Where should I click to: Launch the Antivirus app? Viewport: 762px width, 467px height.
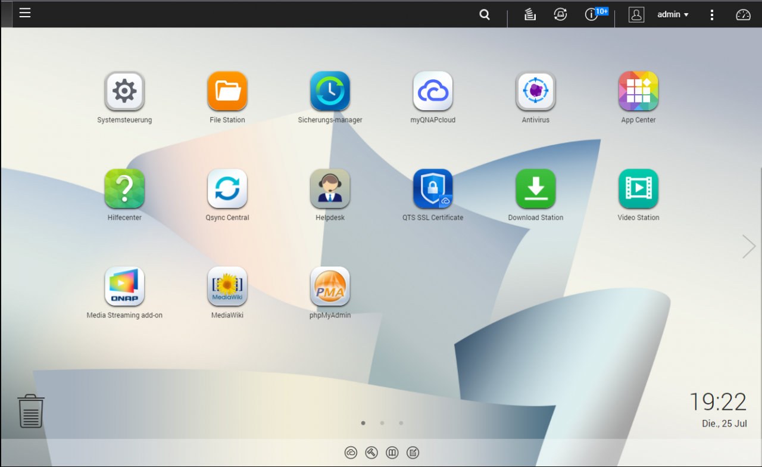click(536, 92)
